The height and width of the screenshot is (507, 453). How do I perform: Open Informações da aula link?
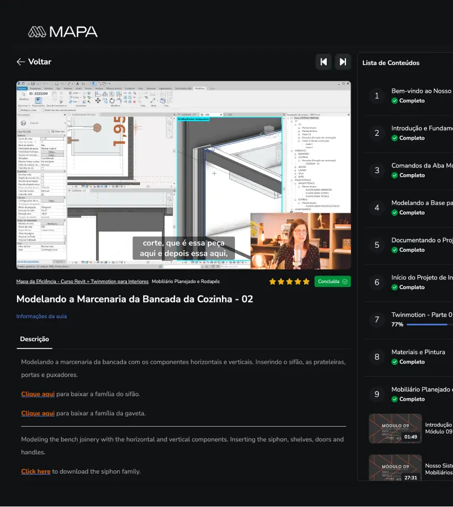pos(41,316)
